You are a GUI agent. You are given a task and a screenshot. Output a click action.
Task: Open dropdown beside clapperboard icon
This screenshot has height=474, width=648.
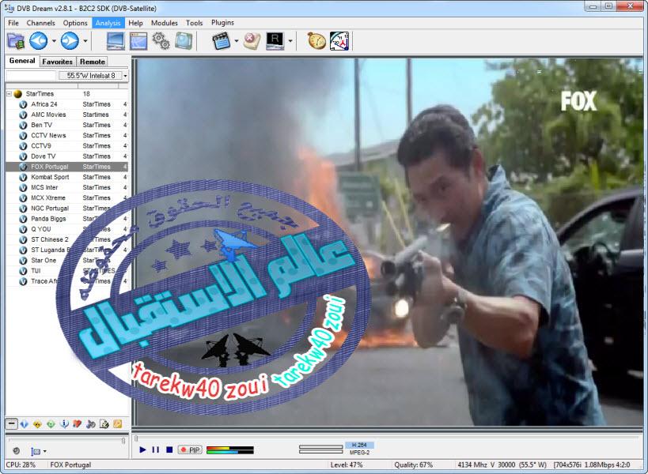237,41
